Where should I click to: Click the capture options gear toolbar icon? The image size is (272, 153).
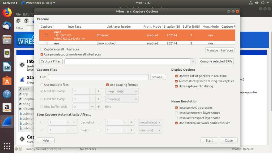pyautogui.click(x=26, y=21)
